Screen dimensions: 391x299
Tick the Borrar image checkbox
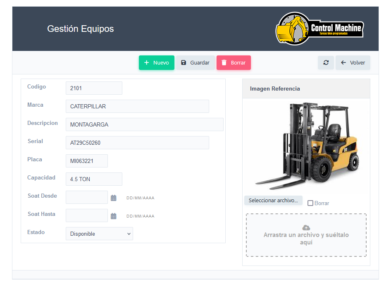pyautogui.click(x=310, y=203)
